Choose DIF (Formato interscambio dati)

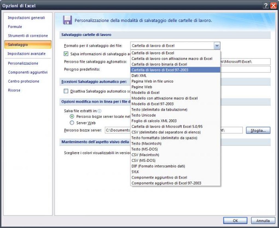click(x=175, y=166)
